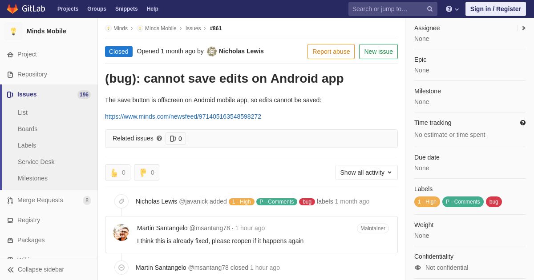Click the Minds Mobile project title in sidebar
Viewport: 534px width, 280px height.
[x=46, y=31]
